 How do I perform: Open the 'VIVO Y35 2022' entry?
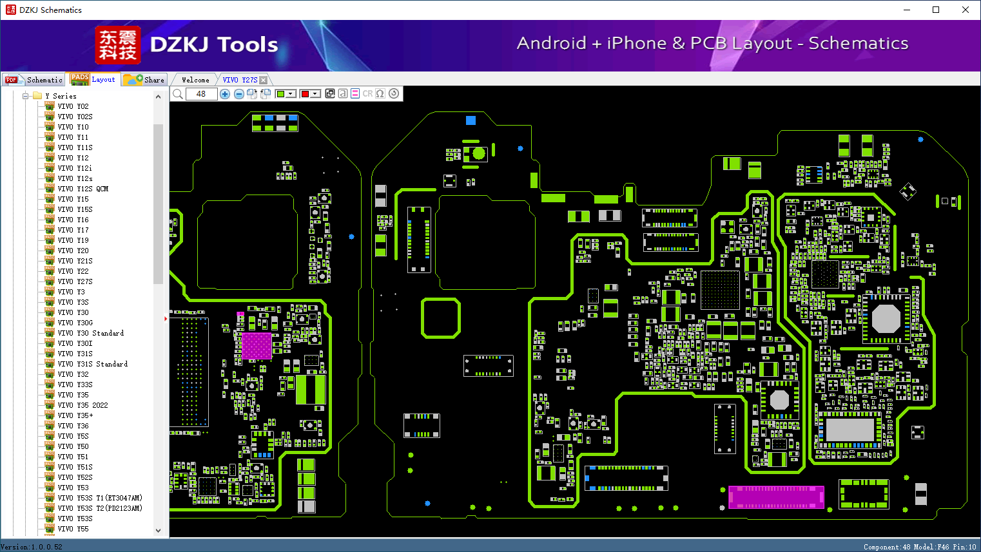click(83, 405)
